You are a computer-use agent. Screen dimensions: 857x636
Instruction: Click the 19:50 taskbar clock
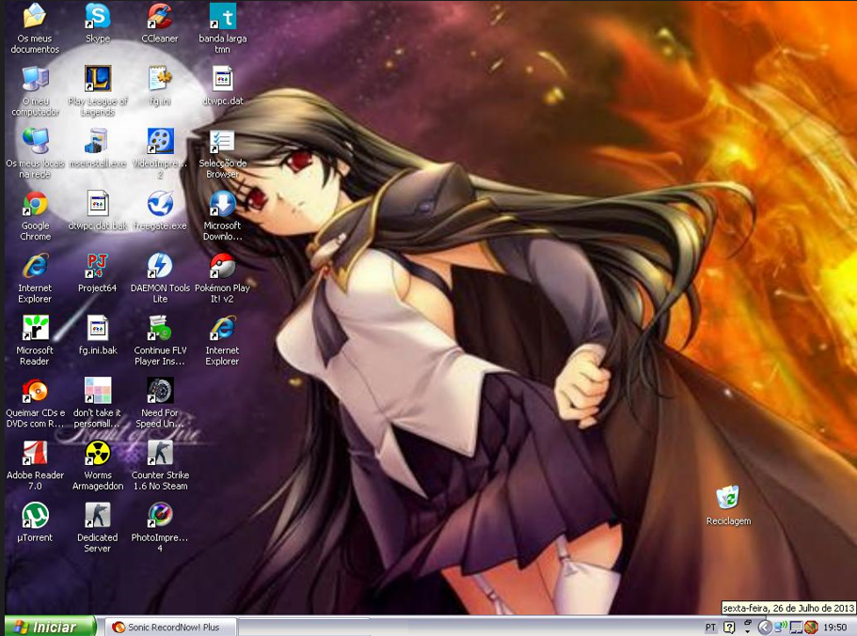pyautogui.click(x=834, y=628)
